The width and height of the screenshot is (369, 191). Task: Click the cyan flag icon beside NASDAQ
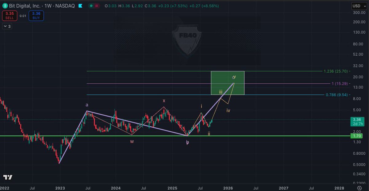coord(81,6)
